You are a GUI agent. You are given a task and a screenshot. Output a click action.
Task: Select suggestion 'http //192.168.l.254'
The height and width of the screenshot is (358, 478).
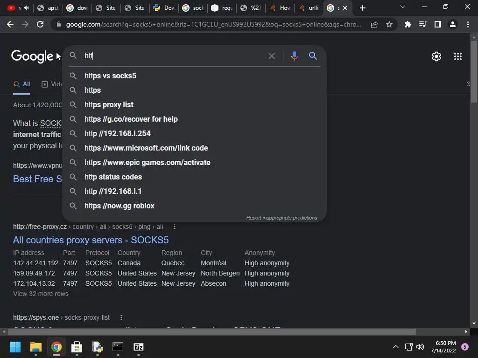point(195,134)
